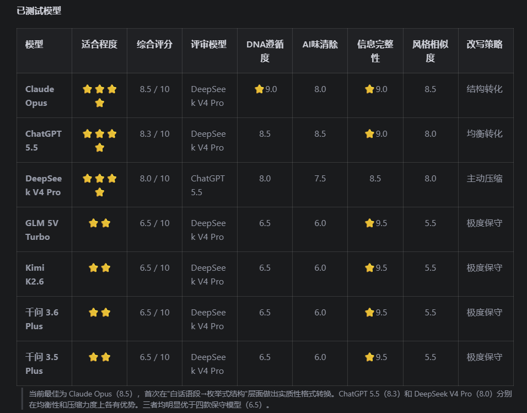Click the 8.5 / 10 overall score cell
Viewport: 527px width, 413px height.
tap(154, 89)
